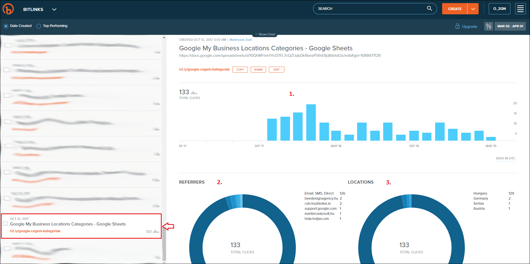Image resolution: width=530 pixels, height=264 pixels.
Task: Click the SHARE button
Action: 258,70
